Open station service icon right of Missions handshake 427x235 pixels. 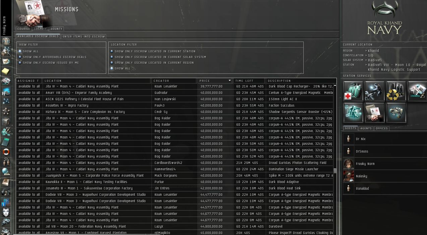(x=396, y=113)
